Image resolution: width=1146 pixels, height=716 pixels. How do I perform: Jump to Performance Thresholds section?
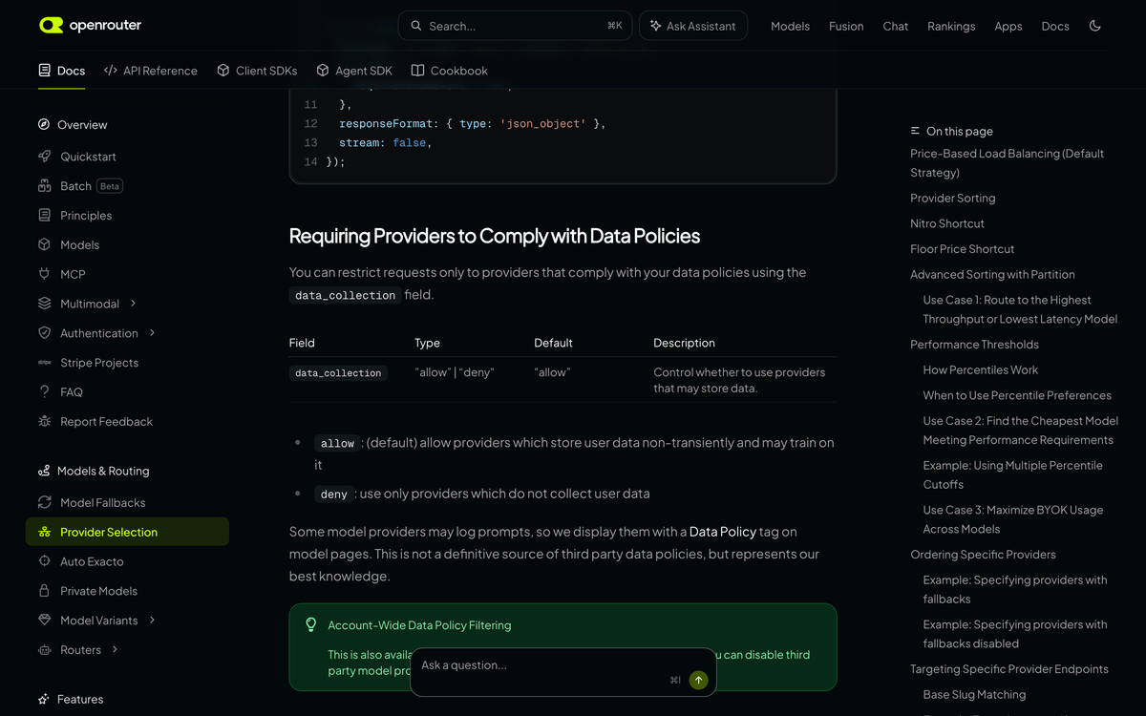pos(974,345)
